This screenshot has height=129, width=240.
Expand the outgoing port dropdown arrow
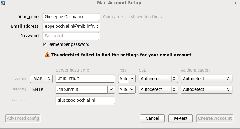coord(132,89)
